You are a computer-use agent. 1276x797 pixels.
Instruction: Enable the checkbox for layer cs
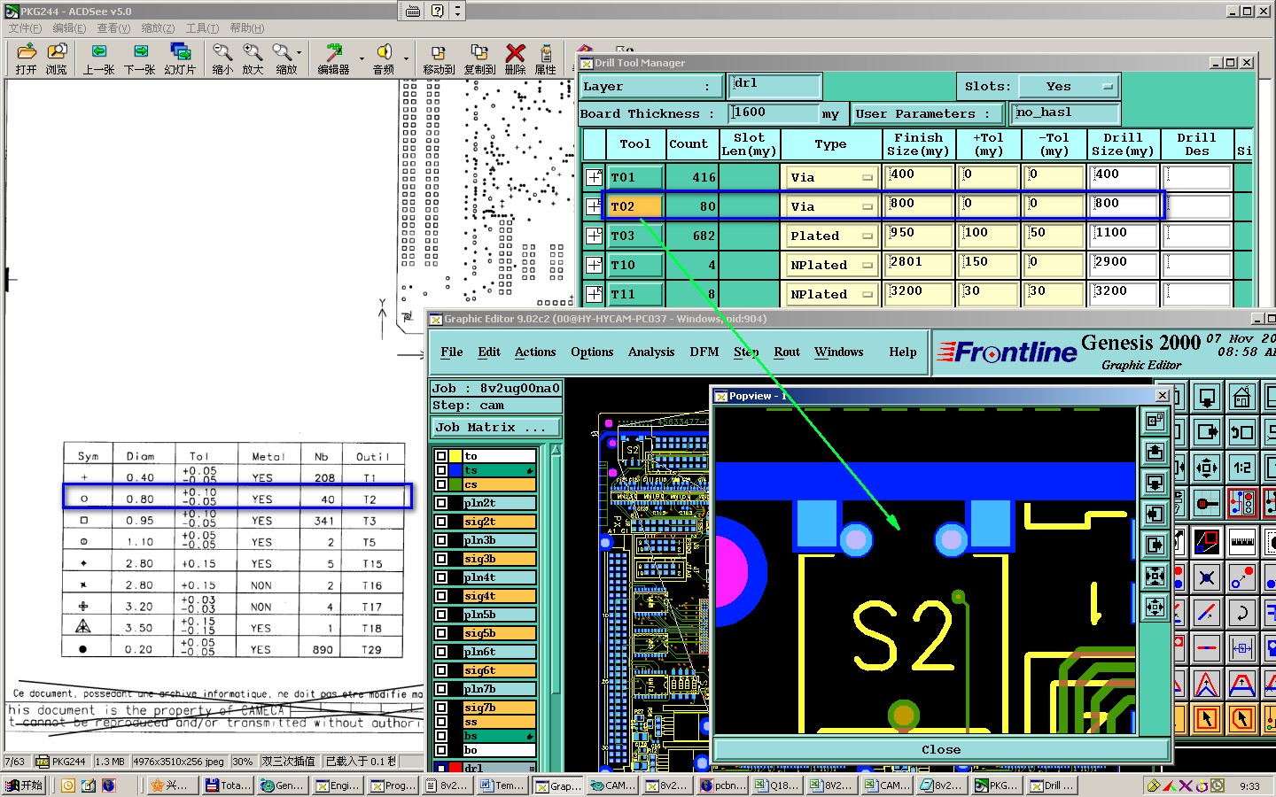(441, 484)
